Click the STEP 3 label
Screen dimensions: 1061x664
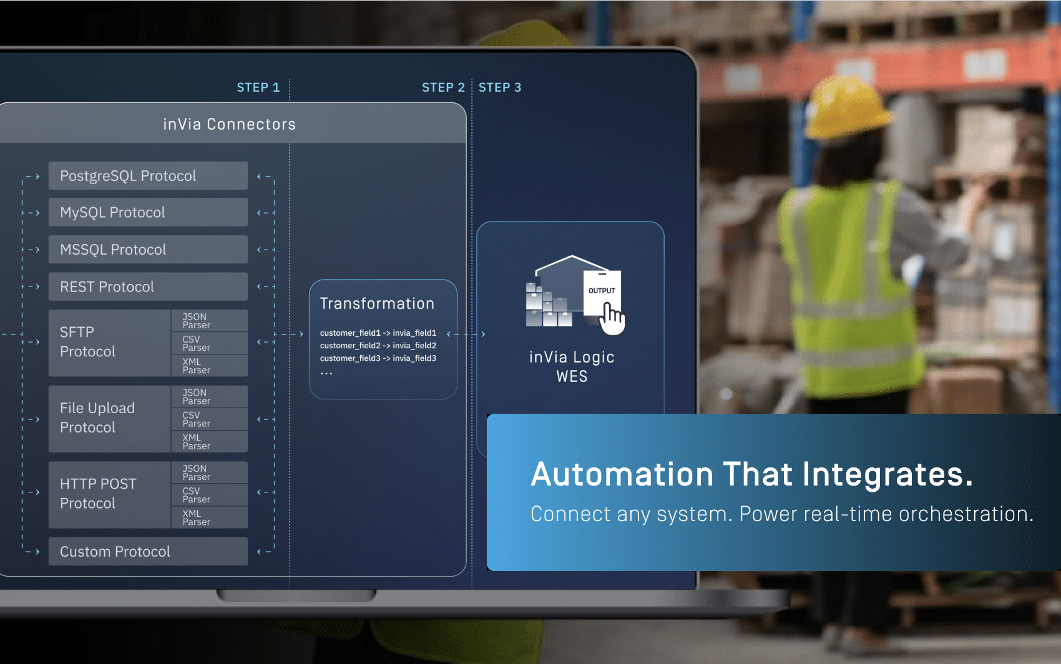point(500,87)
